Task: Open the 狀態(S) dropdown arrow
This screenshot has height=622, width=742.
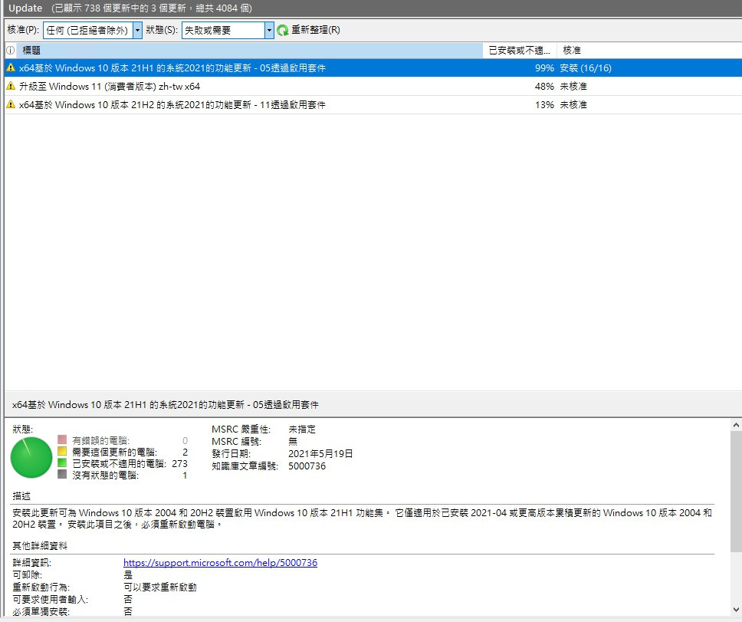Action: 269,31
